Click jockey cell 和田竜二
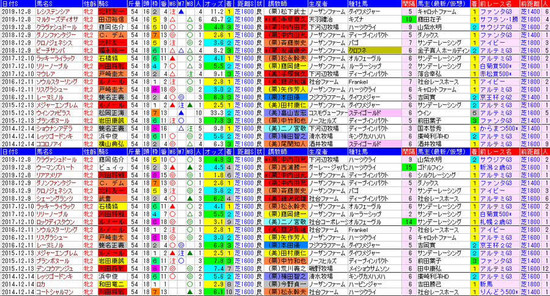550x296 pixels. coord(112,284)
